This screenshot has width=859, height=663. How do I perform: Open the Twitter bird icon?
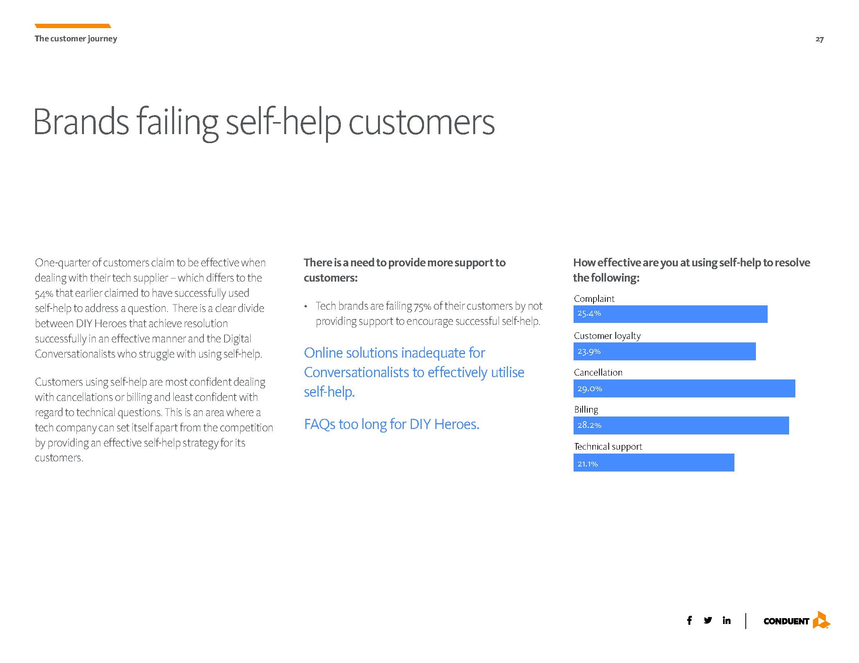pos(708,620)
